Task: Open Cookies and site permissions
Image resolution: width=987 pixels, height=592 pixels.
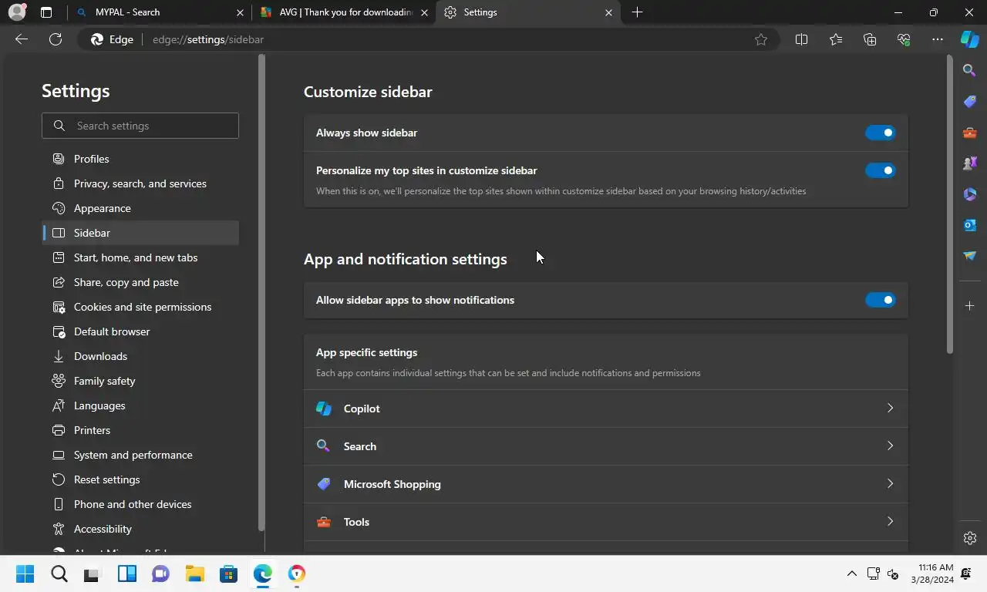Action: [x=140, y=307]
